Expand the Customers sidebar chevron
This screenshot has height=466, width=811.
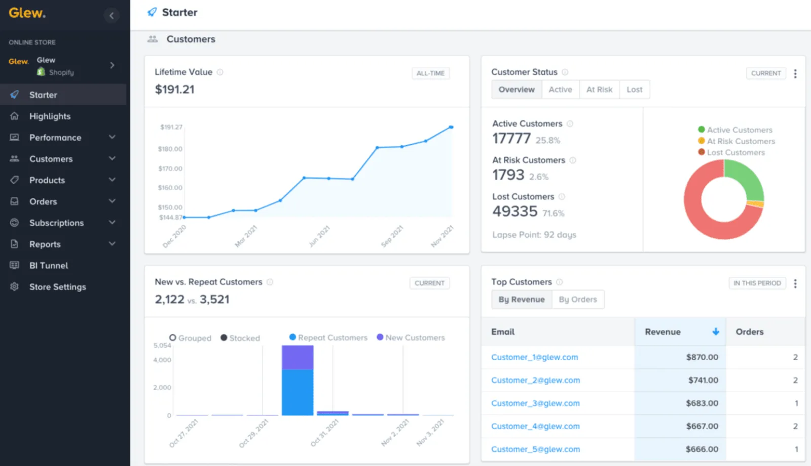tap(112, 158)
